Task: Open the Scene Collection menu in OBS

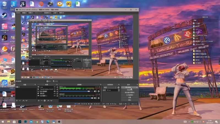Action: pos(48,13)
